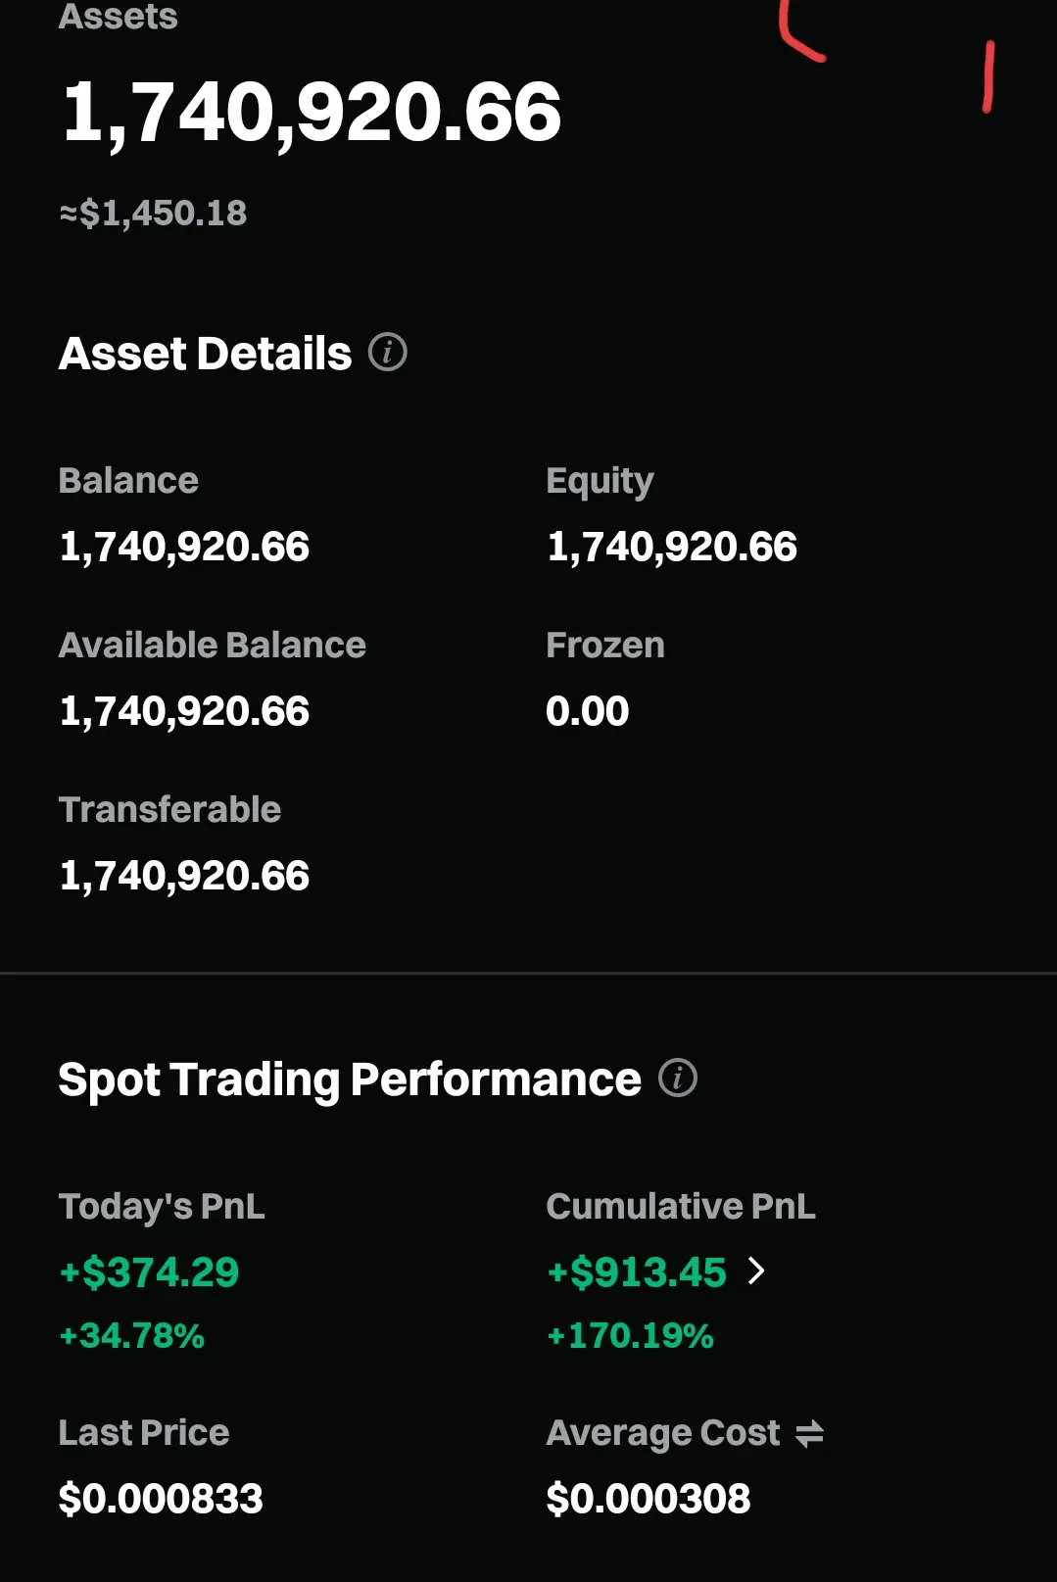This screenshot has width=1057, height=1582.
Task: Click the Spot Trading Performance heading
Action: tap(350, 1079)
